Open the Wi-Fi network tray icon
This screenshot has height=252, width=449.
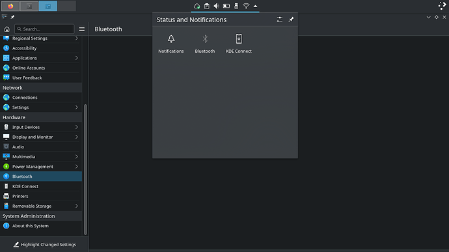[x=246, y=6]
